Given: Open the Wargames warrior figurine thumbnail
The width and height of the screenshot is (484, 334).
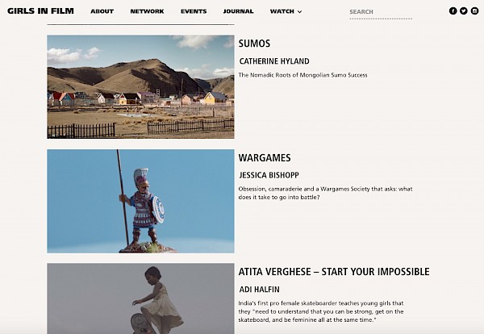Looking at the screenshot, I should (140, 201).
